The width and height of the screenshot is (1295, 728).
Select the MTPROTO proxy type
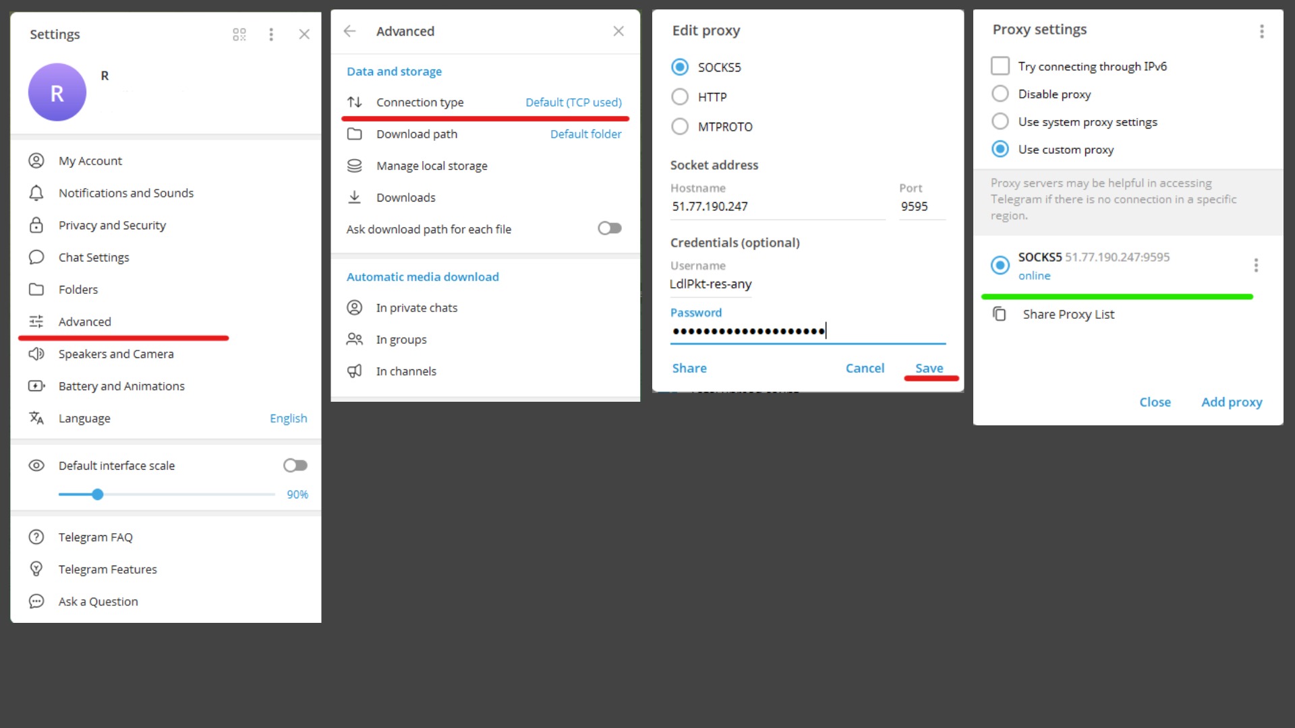[x=680, y=127]
